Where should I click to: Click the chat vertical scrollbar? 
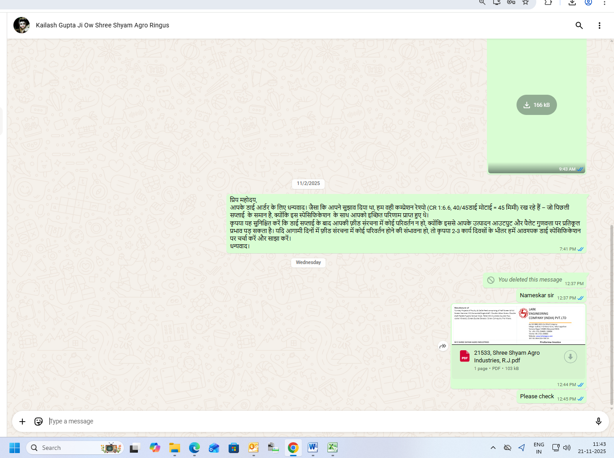(611, 314)
